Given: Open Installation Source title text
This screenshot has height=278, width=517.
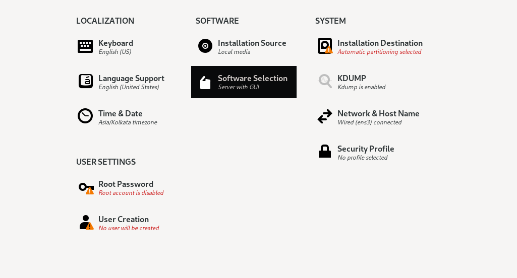Looking at the screenshot, I should [x=252, y=43].
